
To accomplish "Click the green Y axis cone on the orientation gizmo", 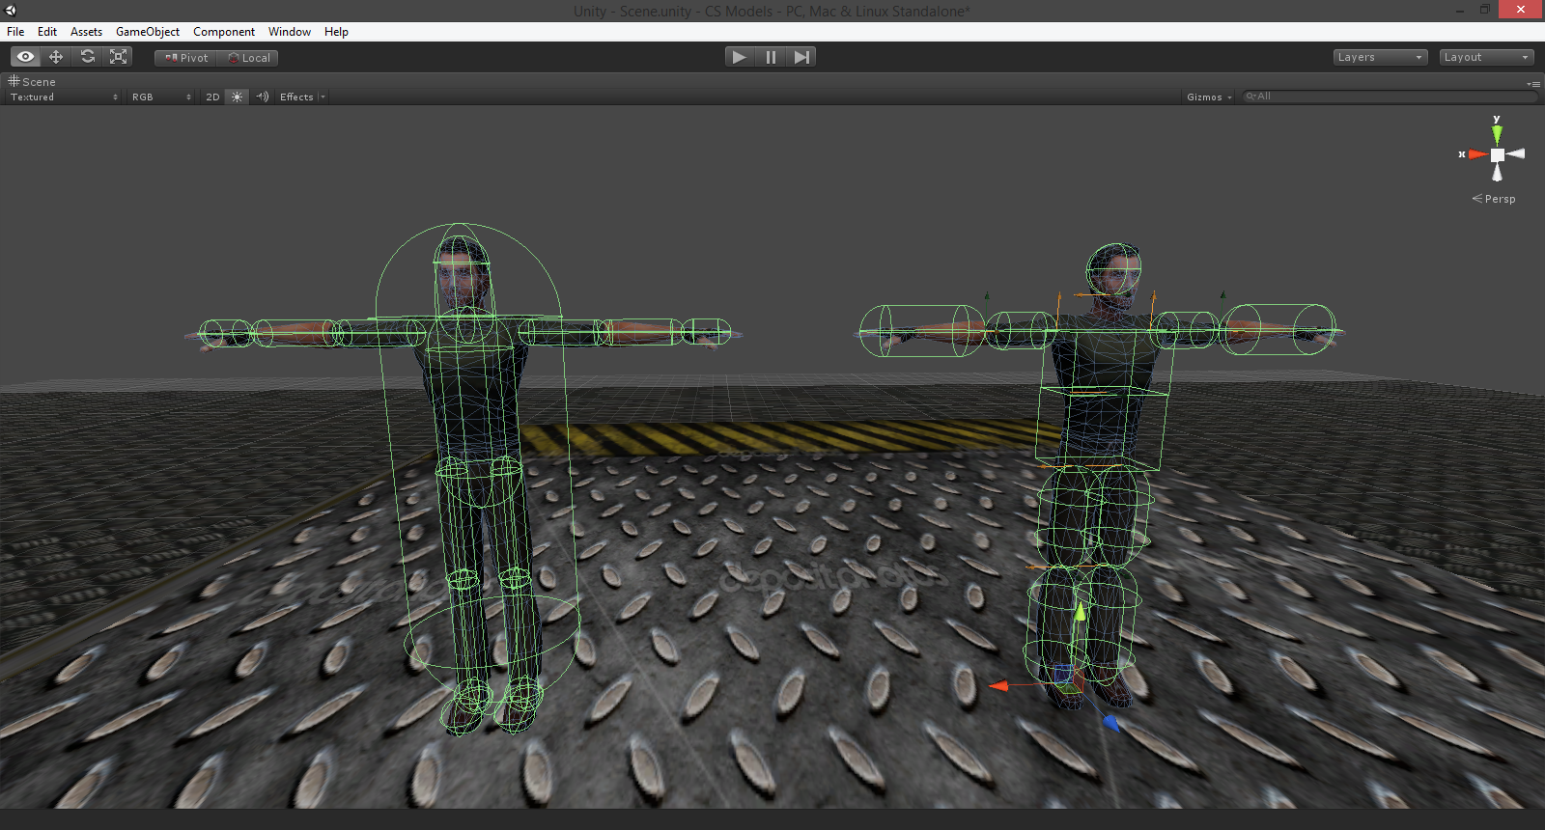I will pyautogui.click(x=1497, y=132).
